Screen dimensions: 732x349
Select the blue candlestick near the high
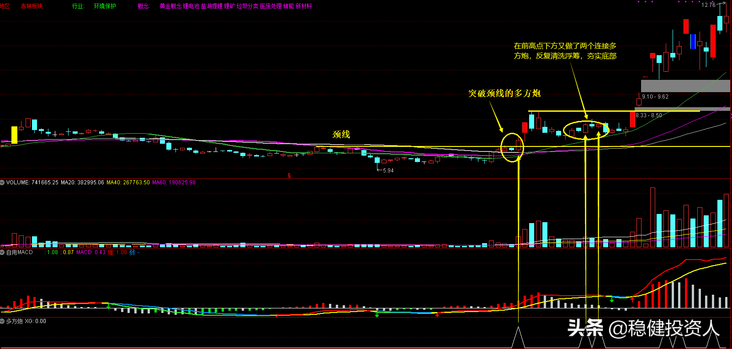693,42
